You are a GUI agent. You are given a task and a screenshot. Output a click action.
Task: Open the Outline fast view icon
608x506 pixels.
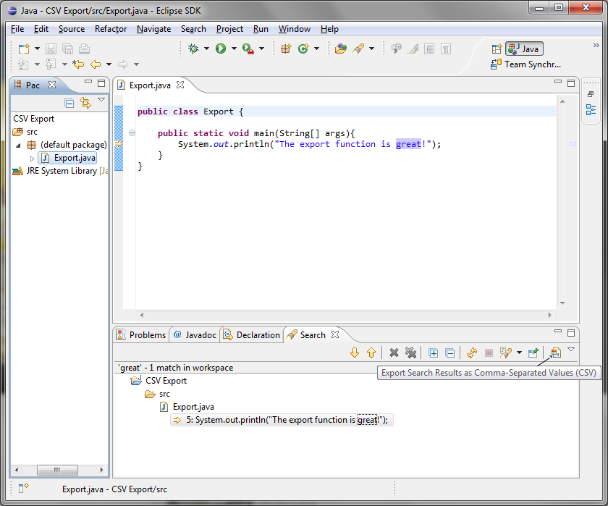click(591, 110)
